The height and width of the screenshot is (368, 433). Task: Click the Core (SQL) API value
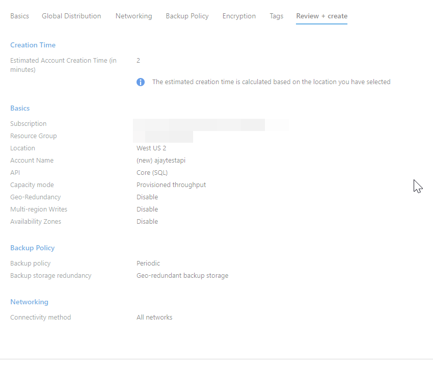pos(152,173)
